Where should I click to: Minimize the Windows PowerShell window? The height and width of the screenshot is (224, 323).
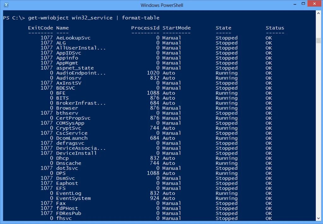(295, 4)
